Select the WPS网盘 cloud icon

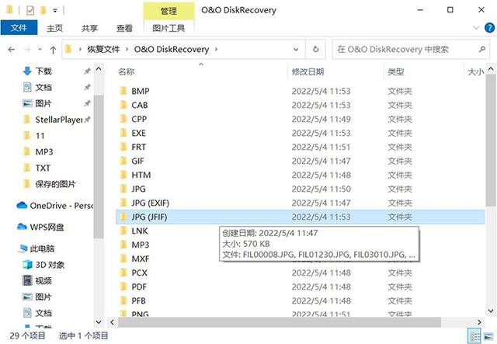click(22, 227)
